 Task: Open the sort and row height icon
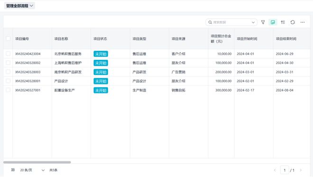click(283, 22)
